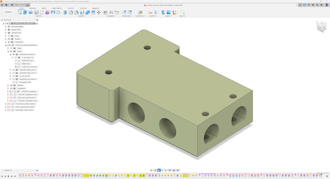330x179 pixels.
Task: Select the Insert Canvas image tool
Action: tap(169, 12)
